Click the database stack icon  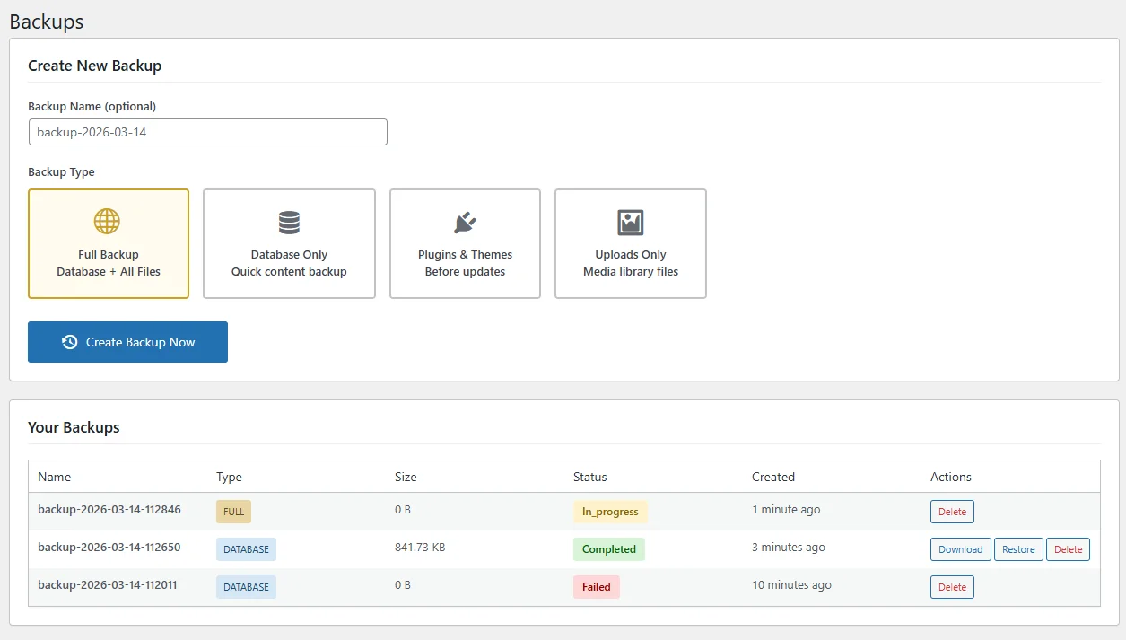click(289, 222)
